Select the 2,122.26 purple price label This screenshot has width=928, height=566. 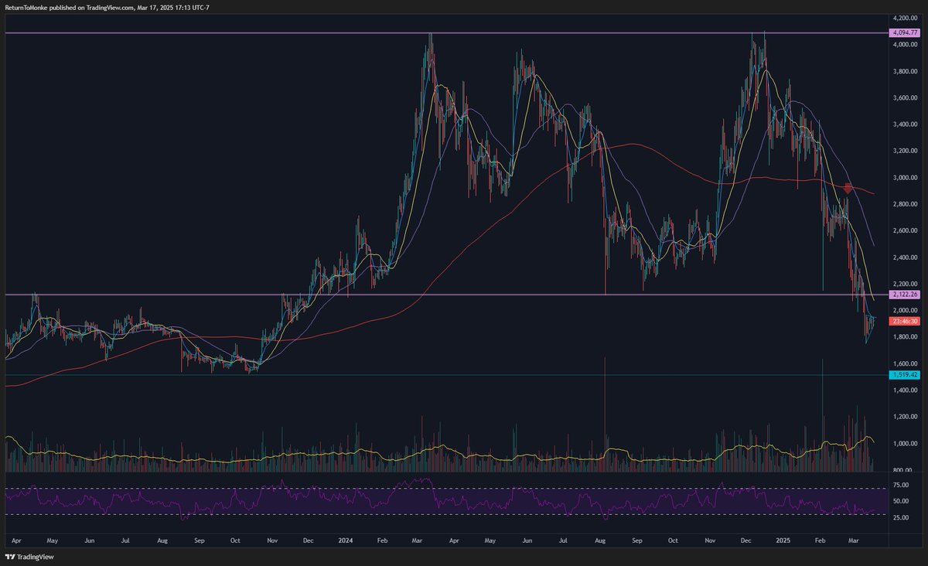point(904,295)
